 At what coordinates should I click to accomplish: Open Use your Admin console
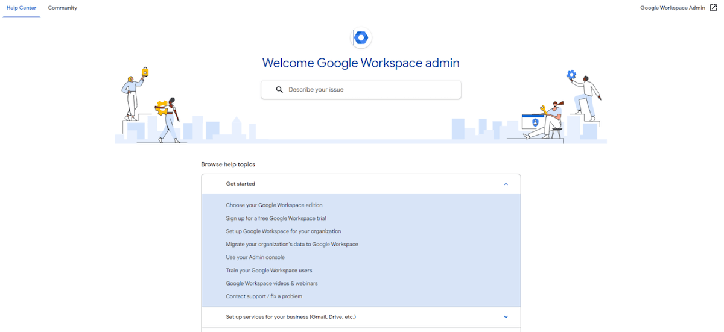tap(255, 257)
